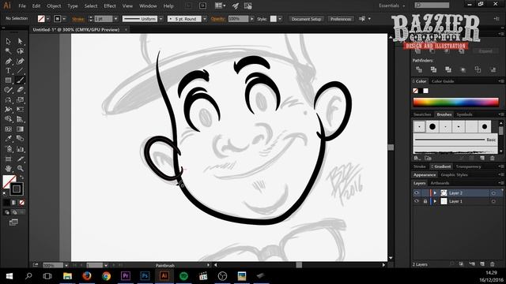Image resolution: width=506 pixels, height=284 pixels.
Task: Select the Rotate tool
Action: coord(9,100)
